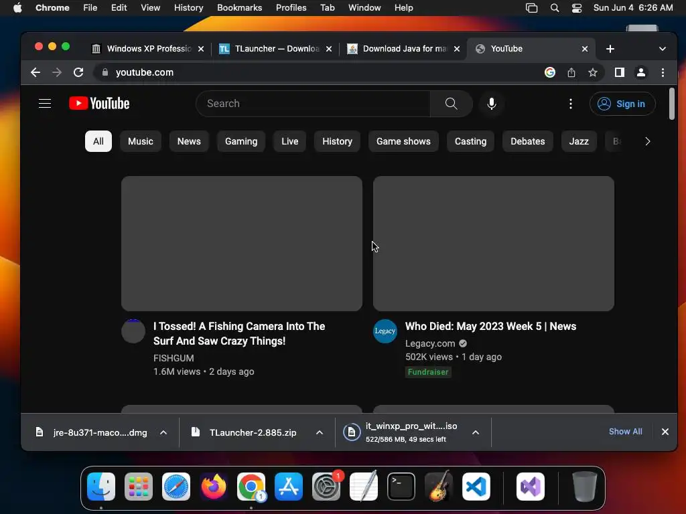Screen dimensions: 686x514
Task: Open a new tab with the plus button
Action: (610, 49)
